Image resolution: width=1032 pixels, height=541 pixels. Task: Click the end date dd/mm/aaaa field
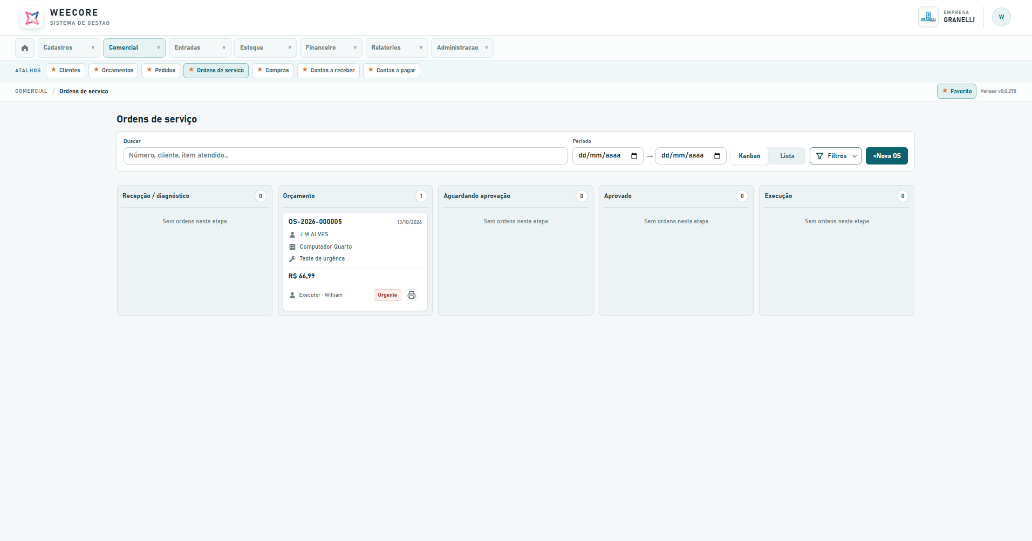tap(691, 156)
